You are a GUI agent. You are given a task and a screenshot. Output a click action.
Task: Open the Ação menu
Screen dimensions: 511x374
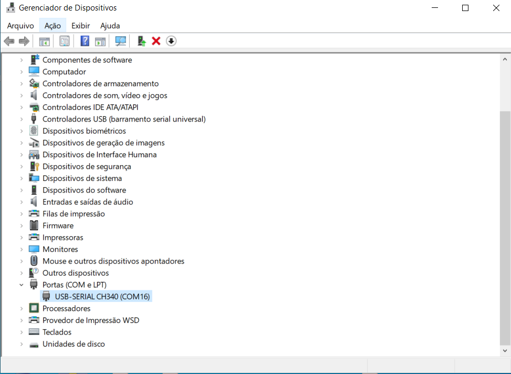tap(53, 25)
